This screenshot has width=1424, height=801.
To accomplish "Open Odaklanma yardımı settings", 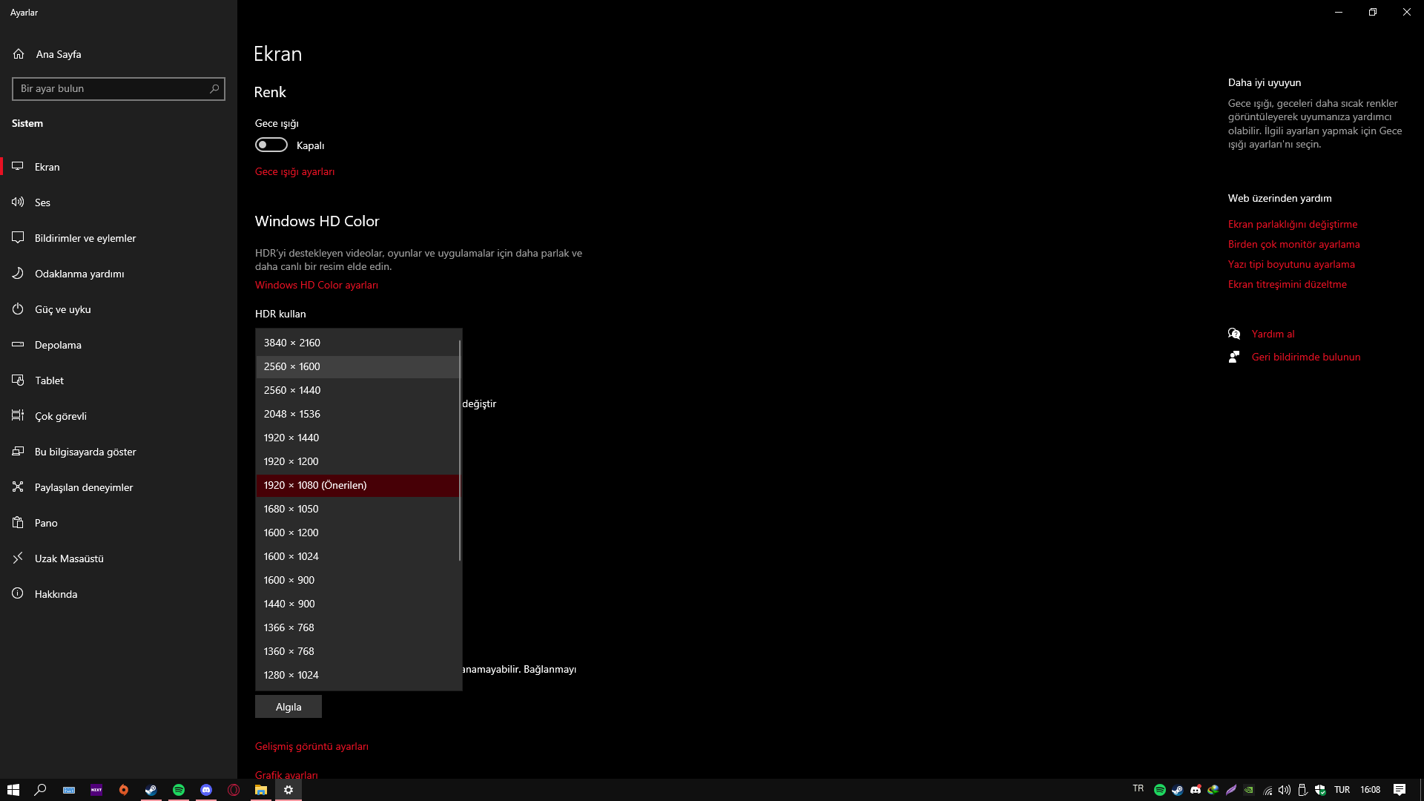I will click(119, 274).
